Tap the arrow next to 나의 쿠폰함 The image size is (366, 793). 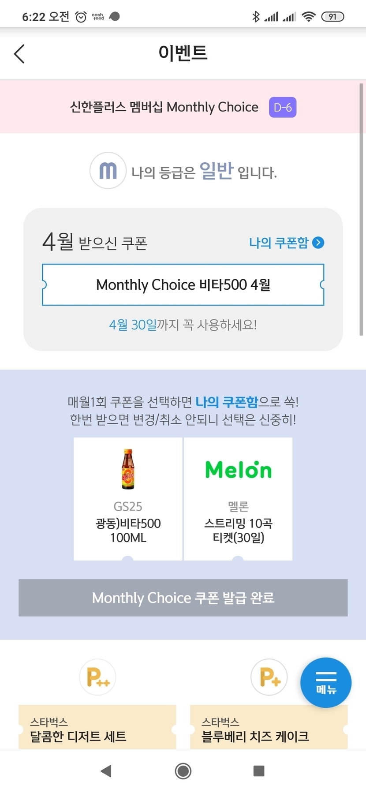click(x=318, y=243)
